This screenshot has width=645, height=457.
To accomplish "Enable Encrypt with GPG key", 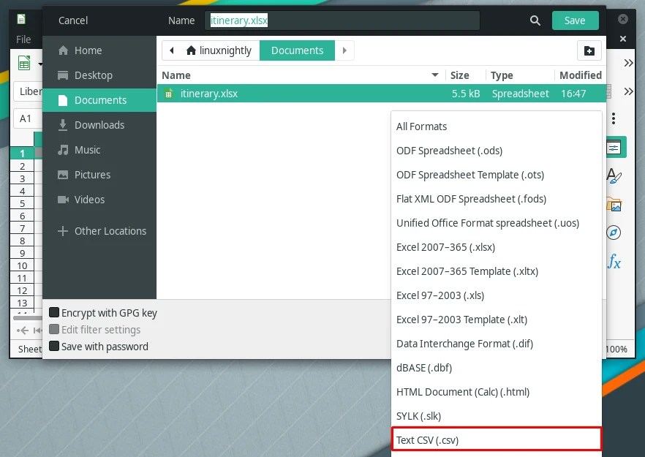I will (x=53, y=311).
